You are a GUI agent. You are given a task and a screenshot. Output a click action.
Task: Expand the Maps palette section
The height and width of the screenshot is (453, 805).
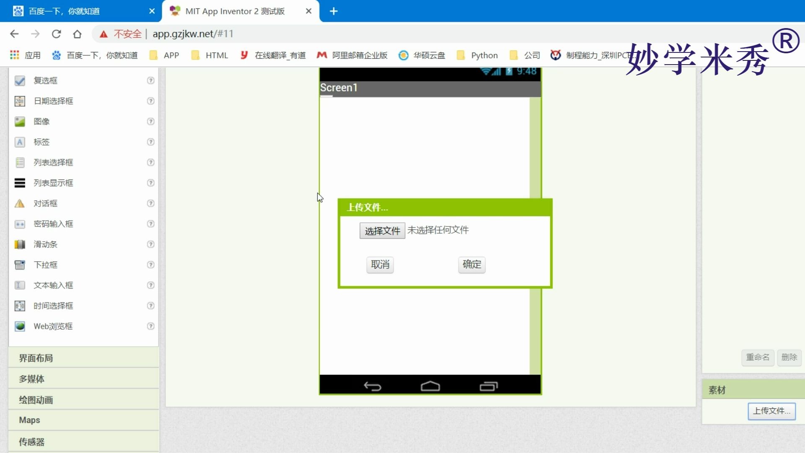[83, 420]
